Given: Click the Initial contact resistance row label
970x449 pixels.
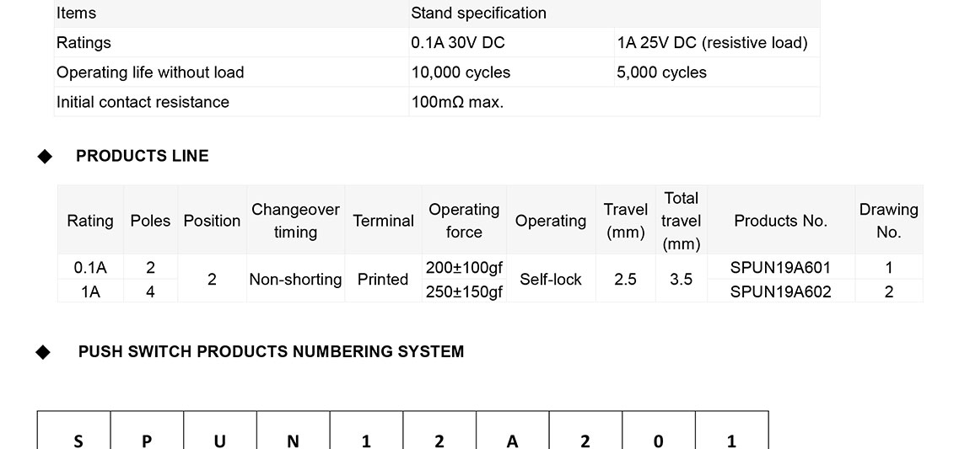Looking at the screenshot, I should tap(143, 102).
